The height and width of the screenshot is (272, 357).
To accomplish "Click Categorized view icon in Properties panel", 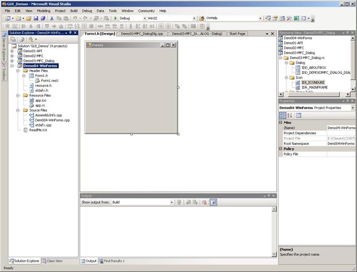I will pyautogui.click(x=282, y=115).
